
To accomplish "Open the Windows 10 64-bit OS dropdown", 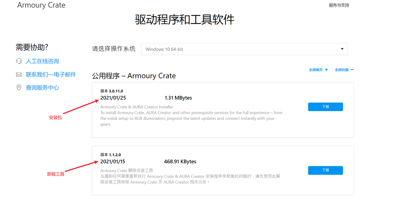I will point(244,49).
